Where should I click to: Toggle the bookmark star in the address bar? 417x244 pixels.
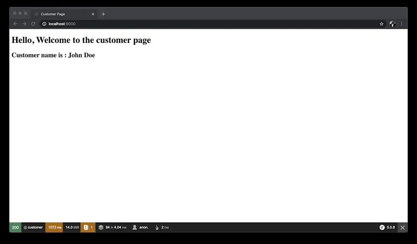pyautogui.click(x=381, y=24)
